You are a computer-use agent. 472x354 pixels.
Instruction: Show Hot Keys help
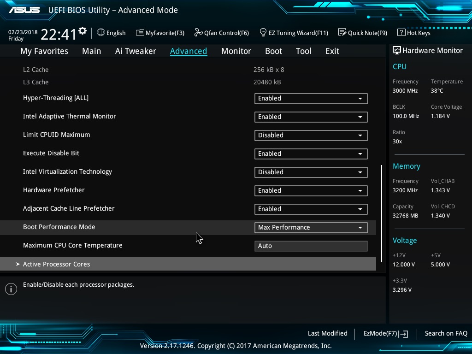414,33
